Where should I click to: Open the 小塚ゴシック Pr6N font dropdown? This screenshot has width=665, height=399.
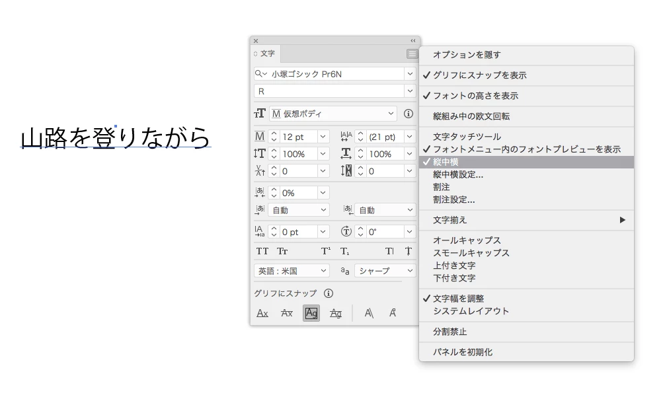click(410, 74)
